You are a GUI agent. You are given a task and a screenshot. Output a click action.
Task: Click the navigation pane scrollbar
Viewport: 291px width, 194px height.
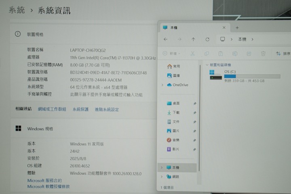tap(199, 117)
